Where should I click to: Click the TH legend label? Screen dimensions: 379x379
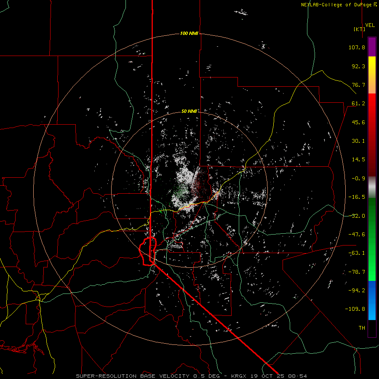pos(362,328)
